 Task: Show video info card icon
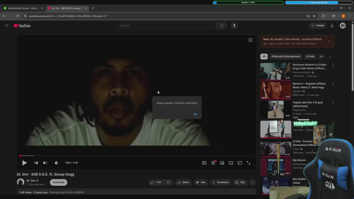(250, 40)
